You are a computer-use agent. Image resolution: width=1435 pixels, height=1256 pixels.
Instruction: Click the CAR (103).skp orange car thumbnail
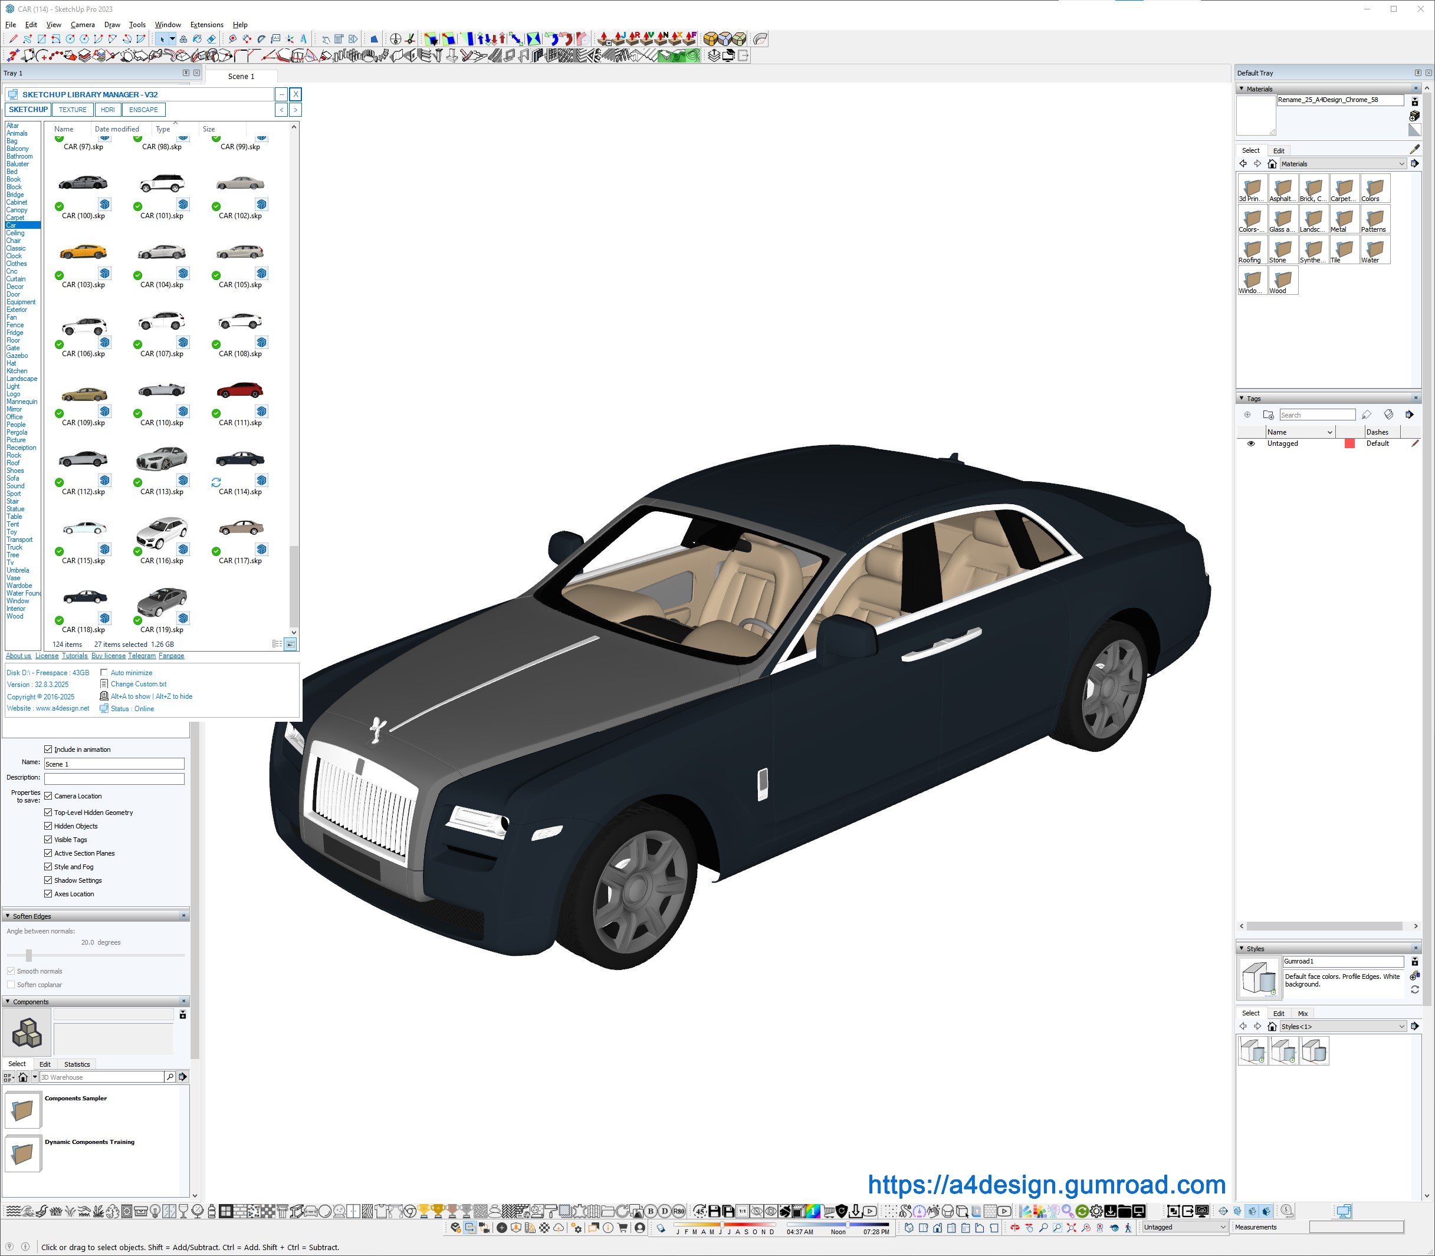tap(83, 252)
